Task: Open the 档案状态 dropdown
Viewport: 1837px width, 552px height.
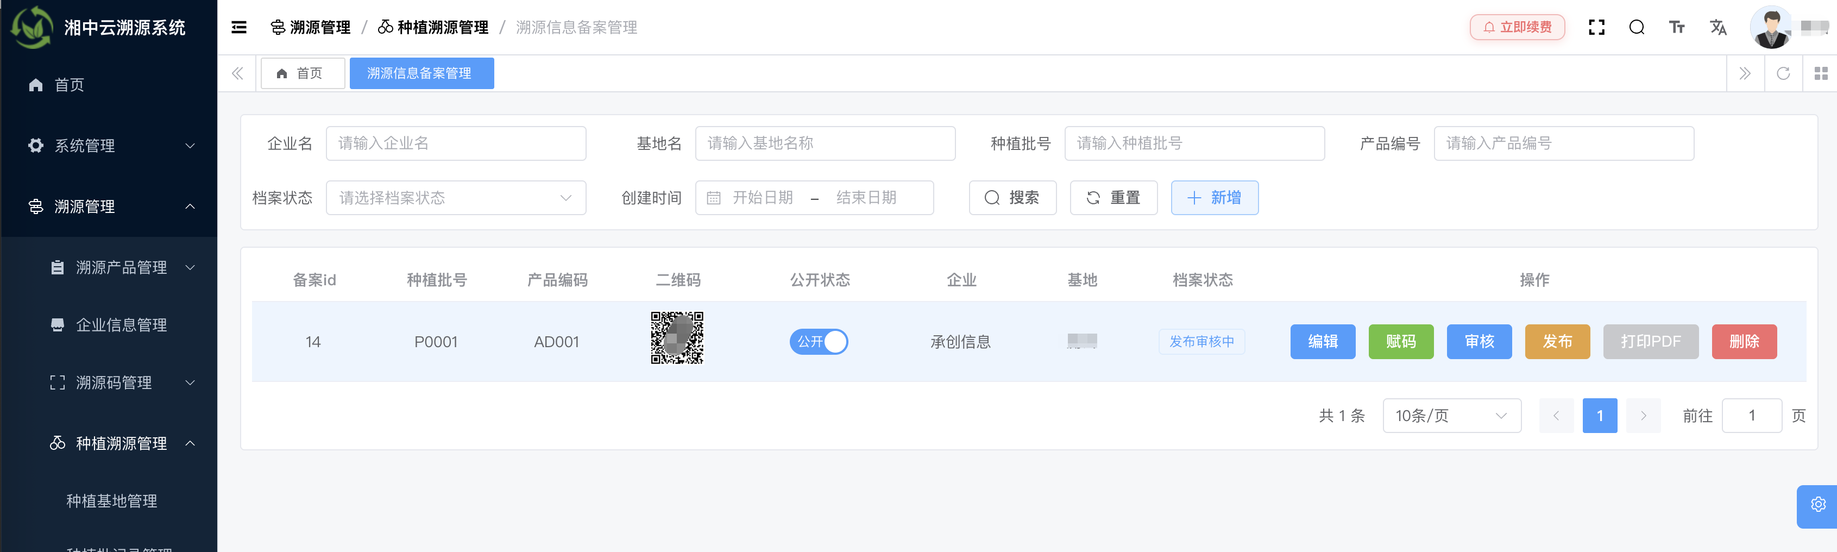Action: coord(456,198)
